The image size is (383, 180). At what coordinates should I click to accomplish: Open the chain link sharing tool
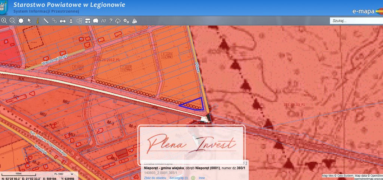54,21
